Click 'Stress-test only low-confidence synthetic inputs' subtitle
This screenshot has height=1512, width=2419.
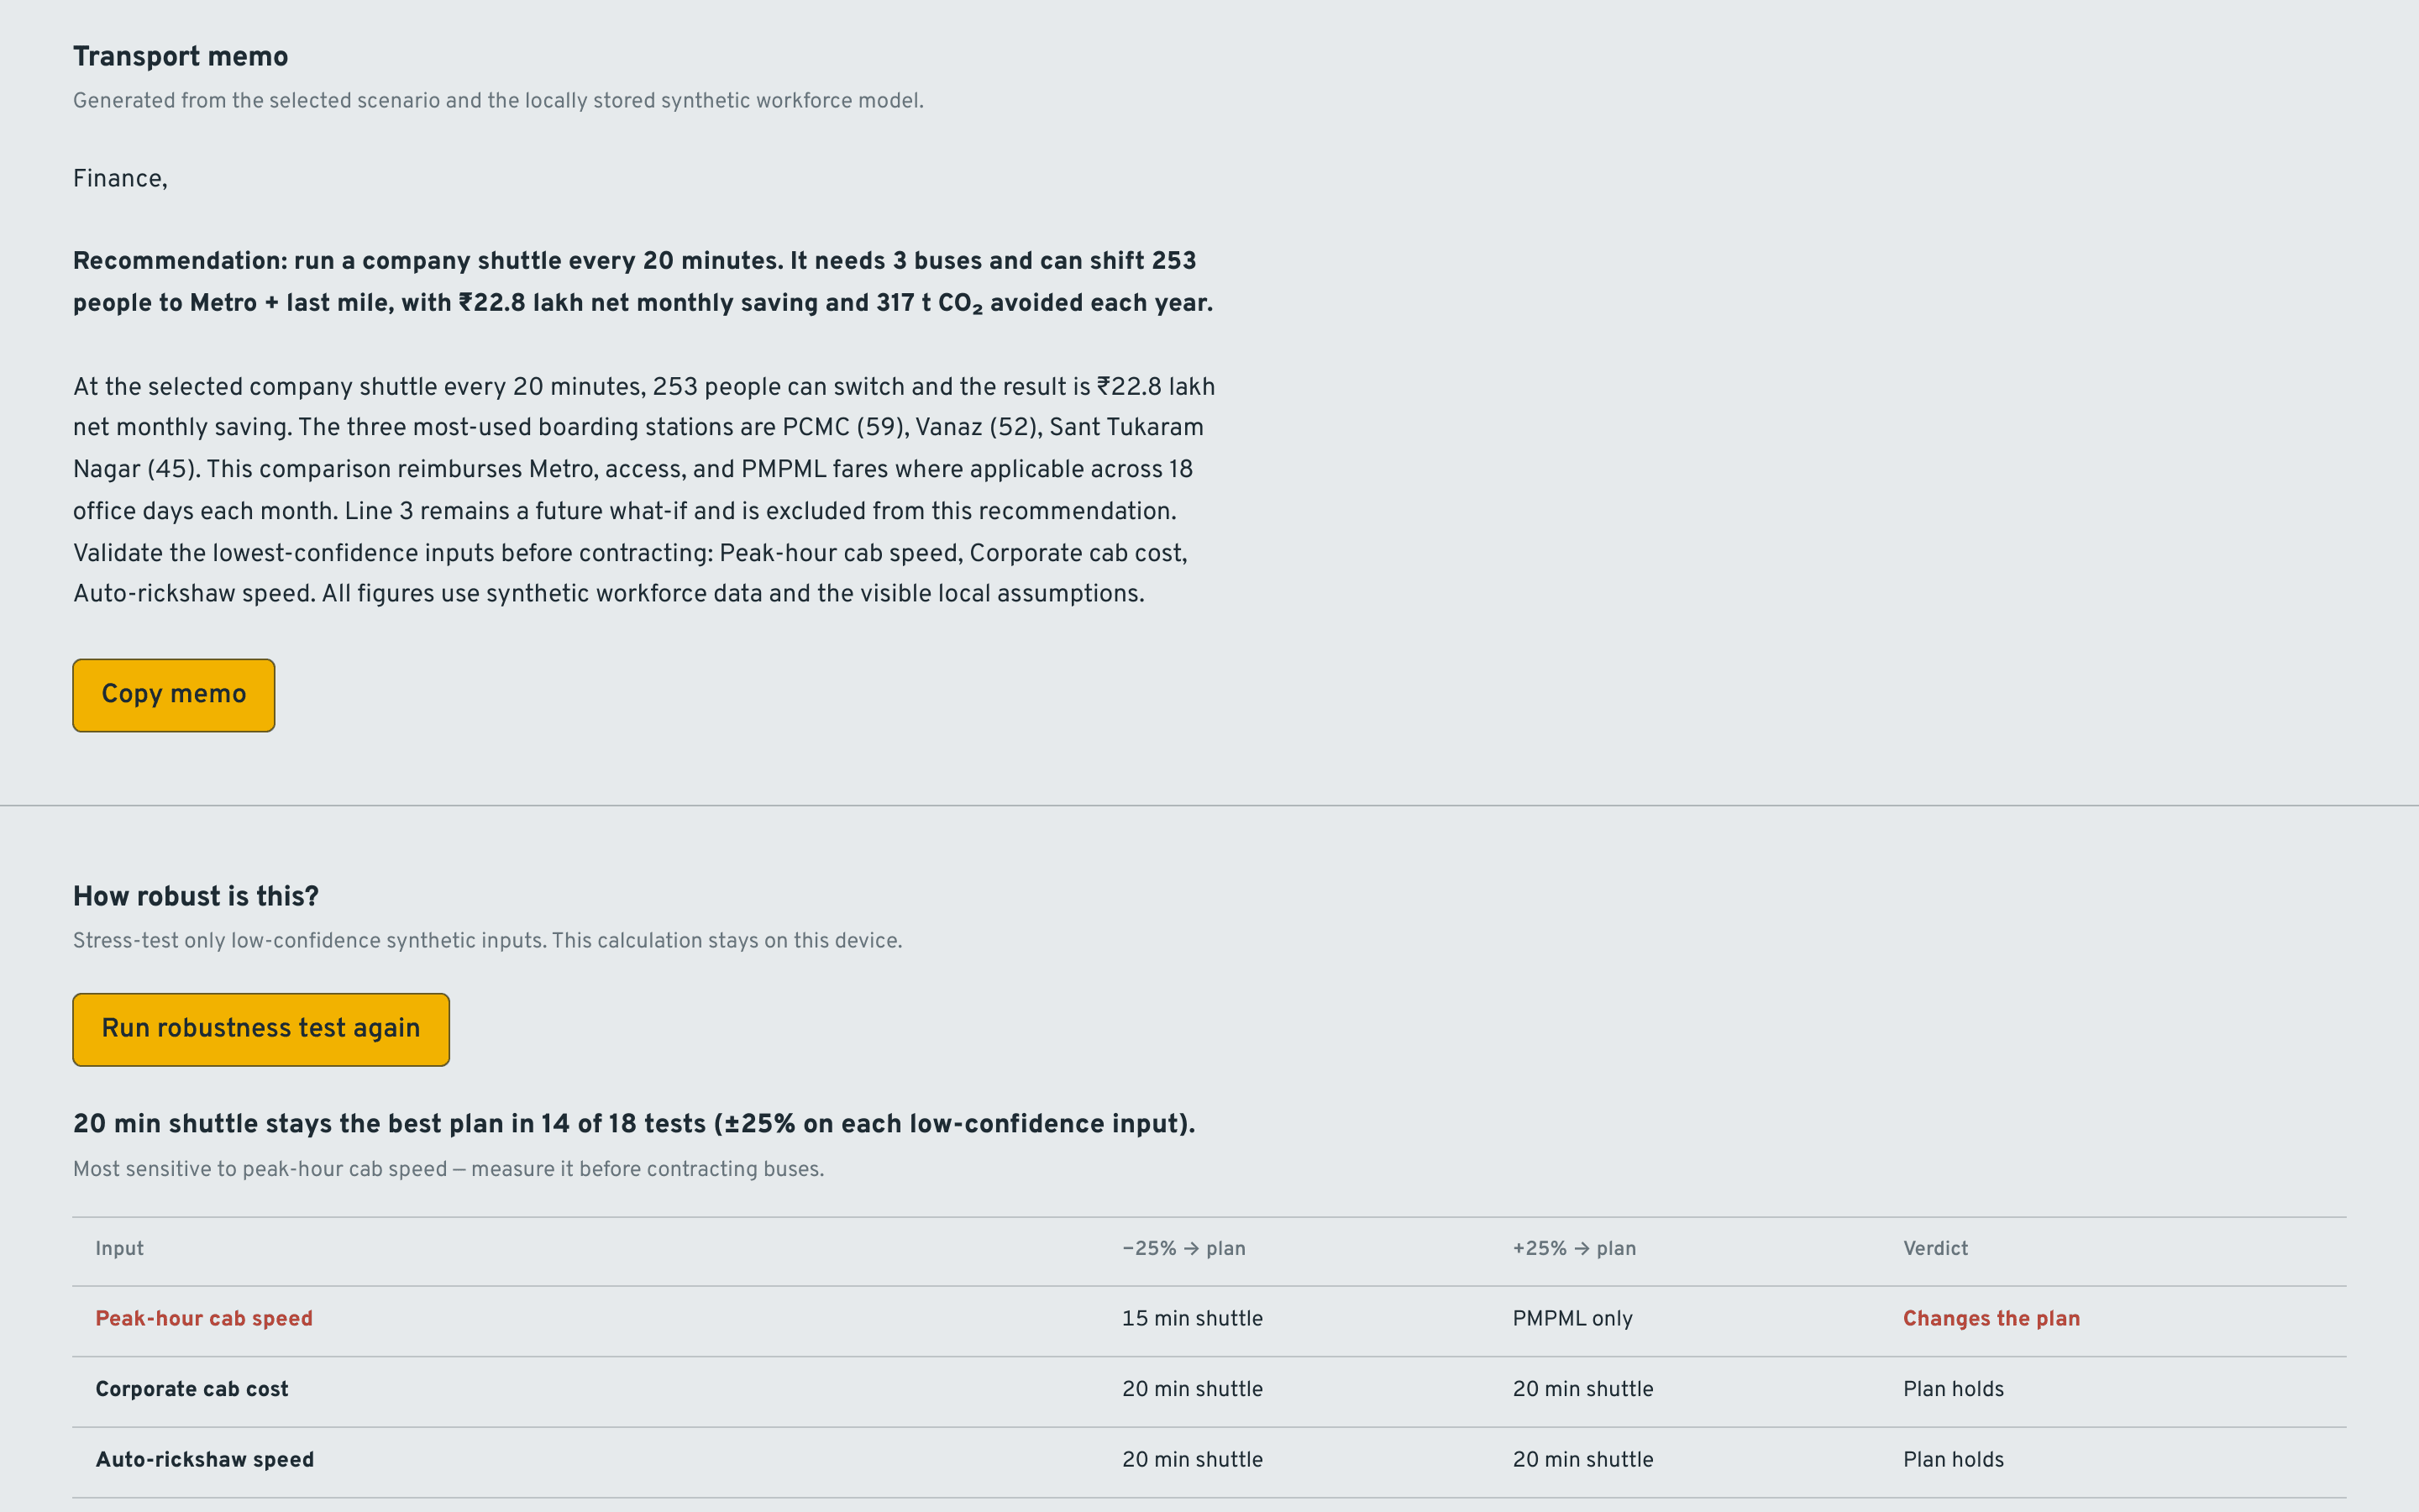(x=488, y=941)
